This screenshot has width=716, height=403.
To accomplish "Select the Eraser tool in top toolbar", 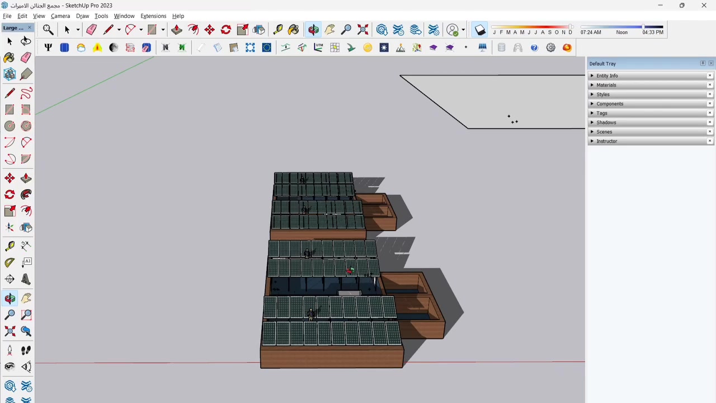I will pyautogui.click(x=92, y=30).
